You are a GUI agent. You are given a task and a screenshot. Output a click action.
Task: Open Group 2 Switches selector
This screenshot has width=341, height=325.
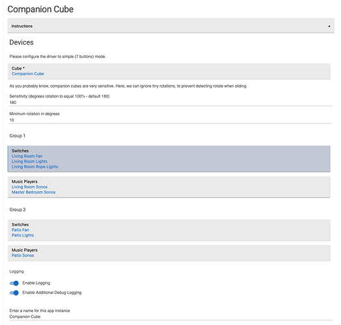click(x=169, y=230)
